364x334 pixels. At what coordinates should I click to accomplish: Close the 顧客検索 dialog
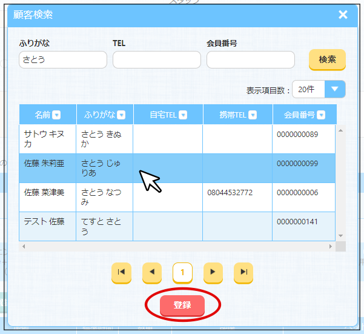(343, 15)
